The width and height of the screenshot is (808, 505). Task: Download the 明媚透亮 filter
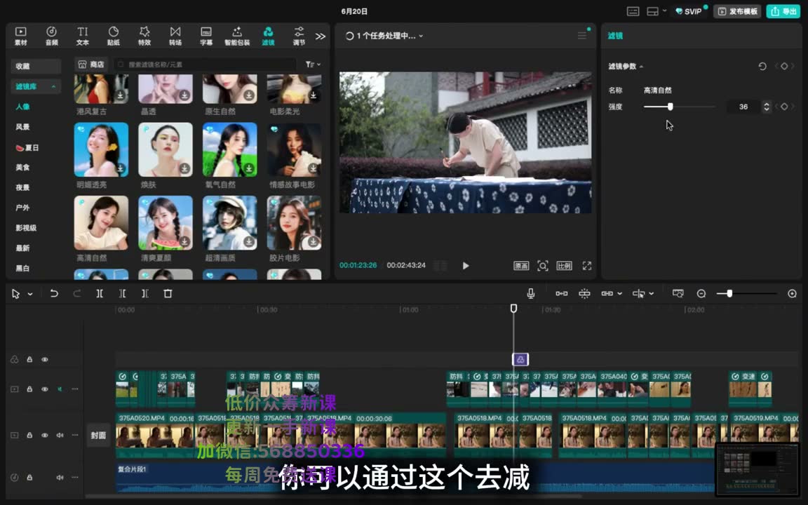[120, 168]
